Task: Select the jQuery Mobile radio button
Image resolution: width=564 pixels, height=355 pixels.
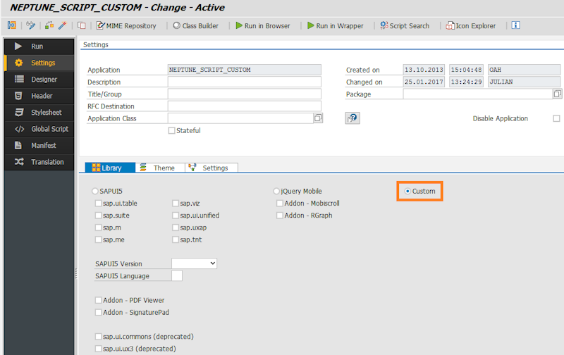Action: click(x=276, y=191)
